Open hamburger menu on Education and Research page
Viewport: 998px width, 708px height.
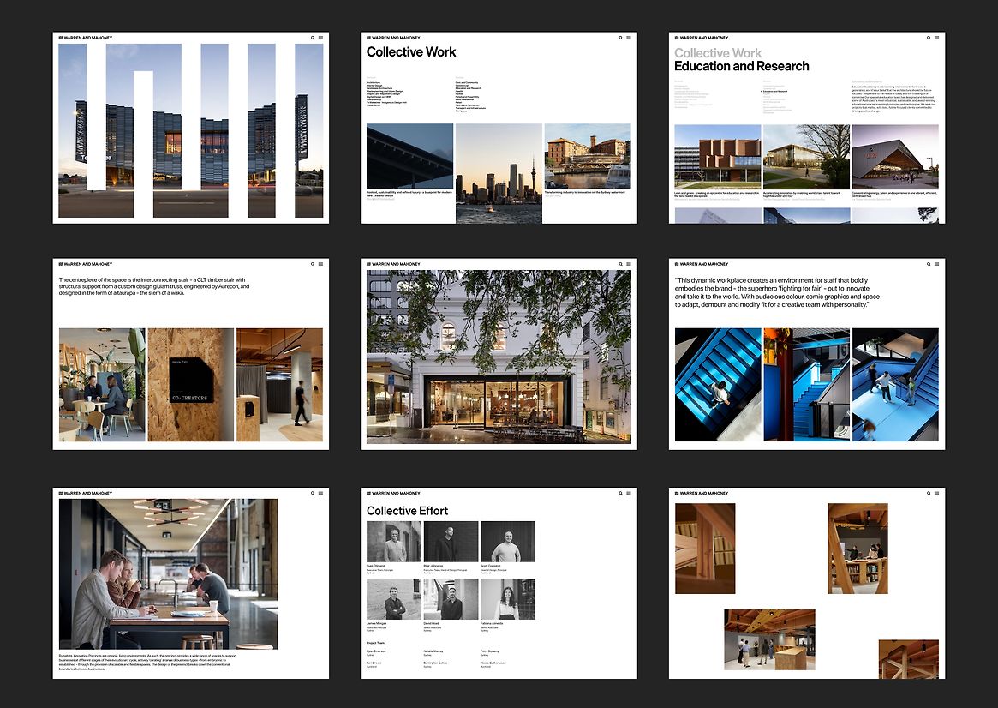936,38
